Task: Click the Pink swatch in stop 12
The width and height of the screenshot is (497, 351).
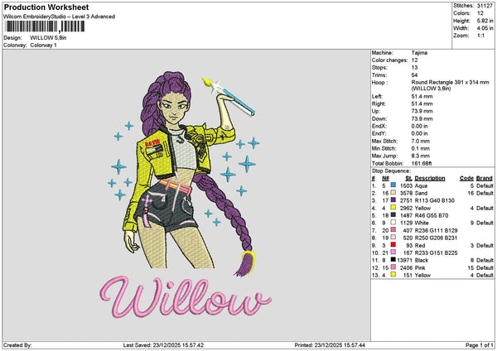Action: [393, 267]
